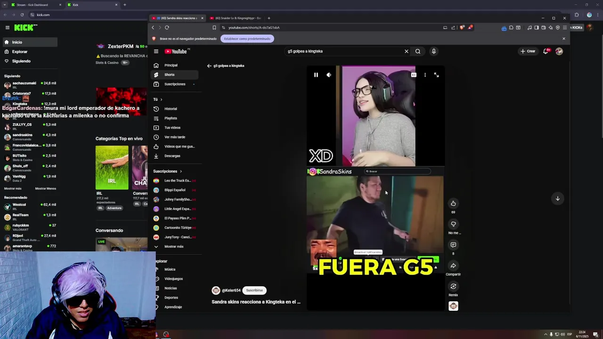
Task: Mute the Short's volume speaker icon
Action: tap(329, 75)
